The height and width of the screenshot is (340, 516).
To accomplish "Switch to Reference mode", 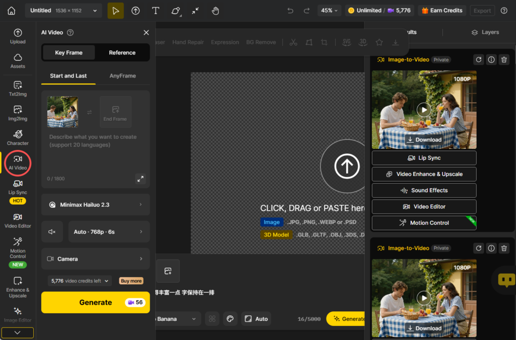I will pyautogui.click(x=122, y=52).
